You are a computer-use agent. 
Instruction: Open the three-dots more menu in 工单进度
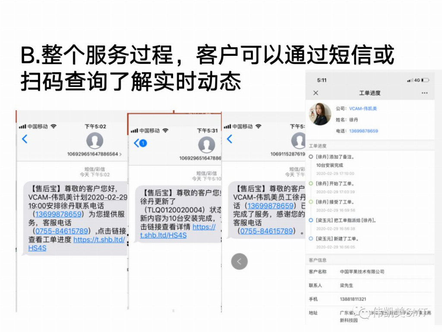point(425,93)
